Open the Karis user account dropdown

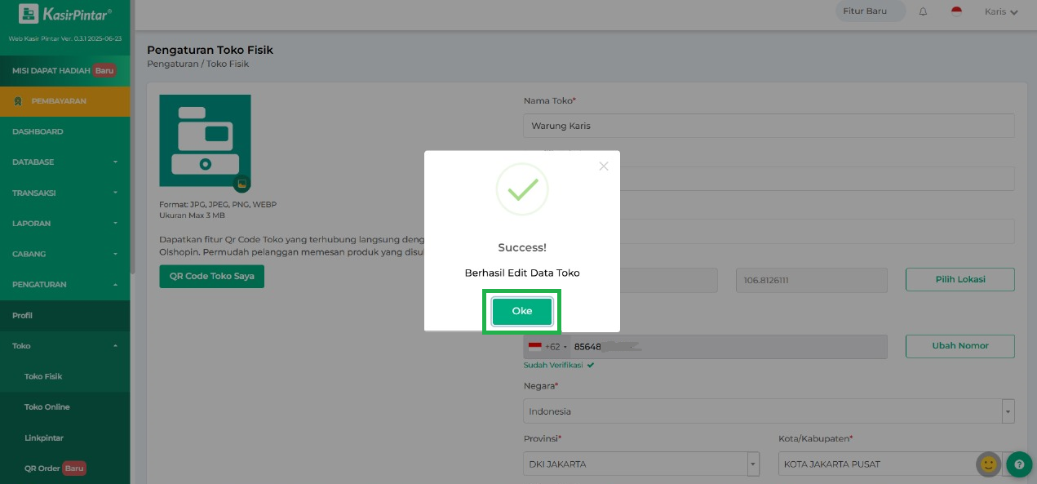click(x=1001, y=12)
